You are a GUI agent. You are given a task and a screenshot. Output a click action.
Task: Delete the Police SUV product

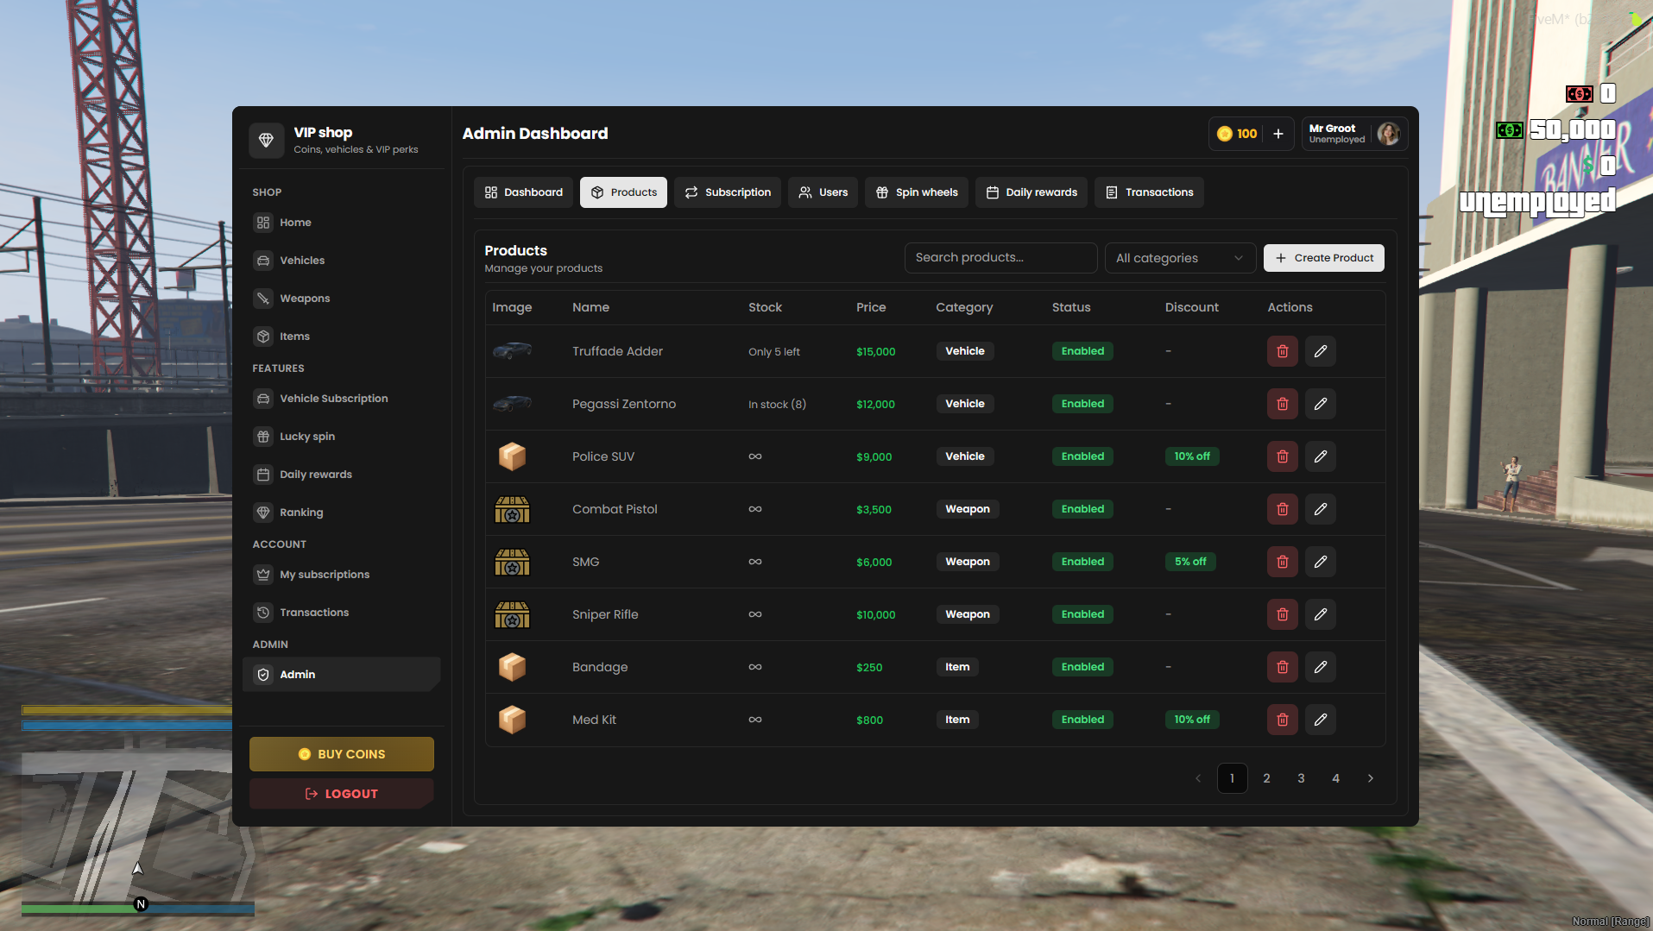(1282, 456)
